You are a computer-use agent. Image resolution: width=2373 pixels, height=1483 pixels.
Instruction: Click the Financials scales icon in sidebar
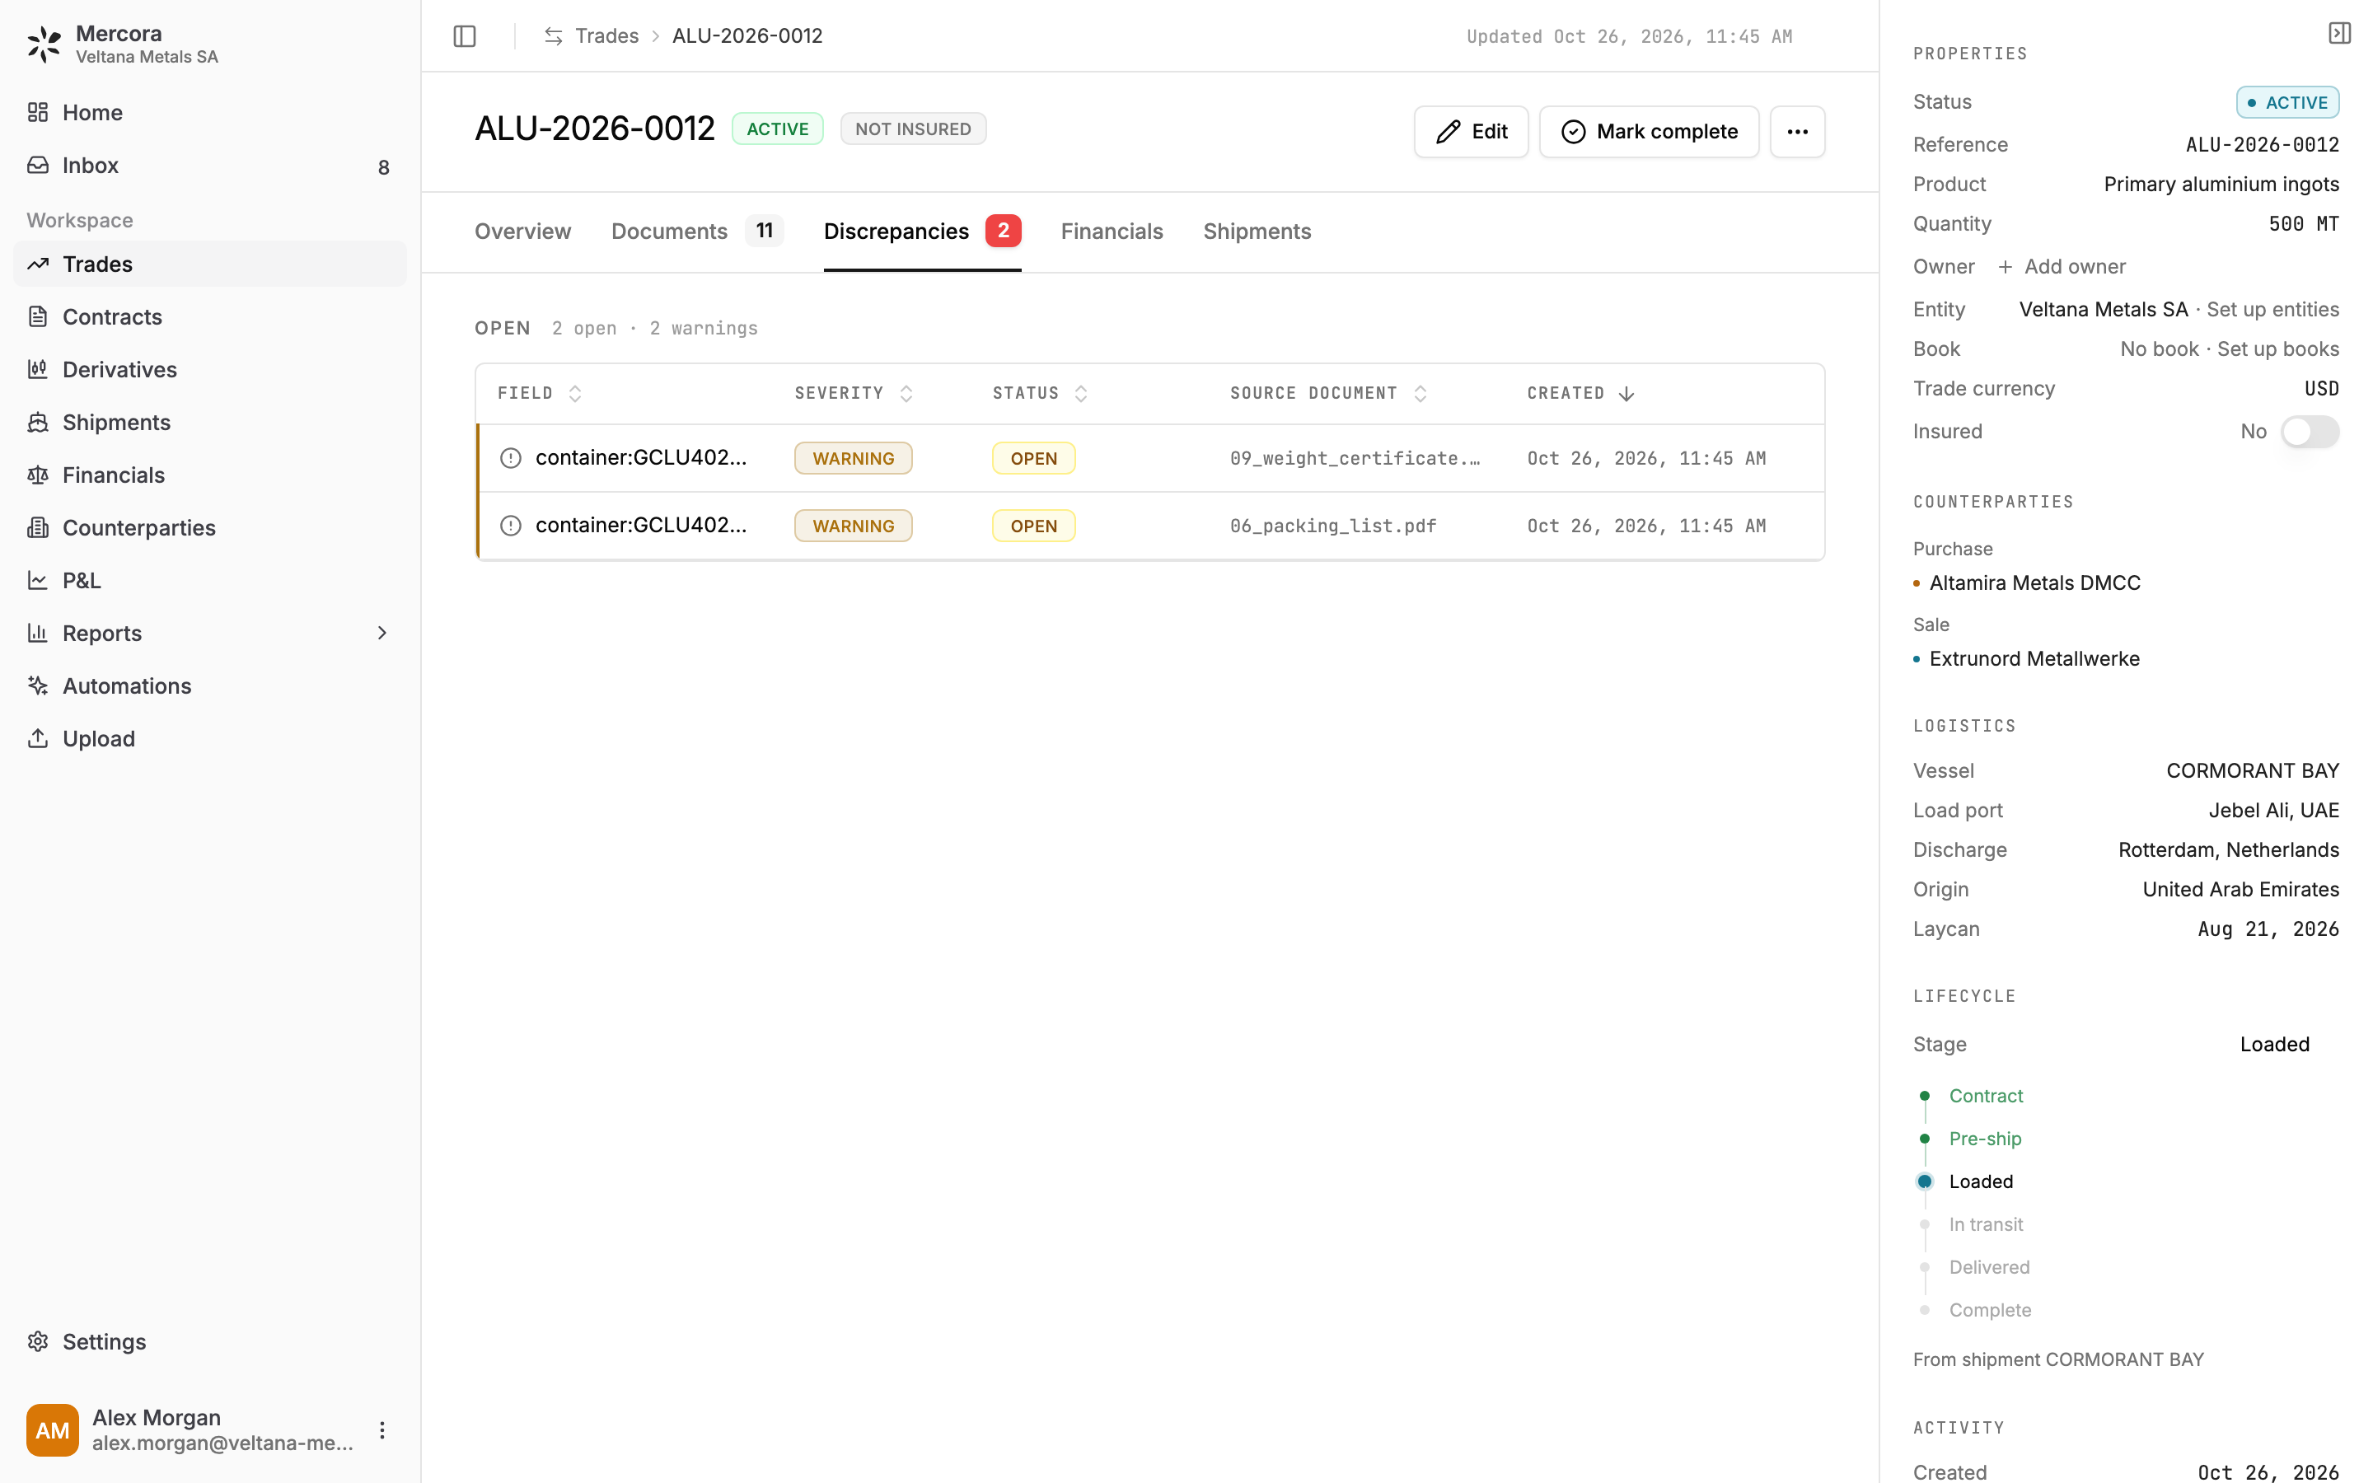click(x=38, y=475)
